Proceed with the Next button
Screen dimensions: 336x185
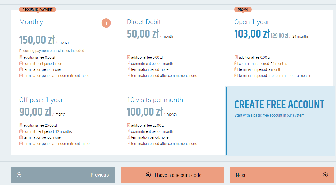[281, 175]
